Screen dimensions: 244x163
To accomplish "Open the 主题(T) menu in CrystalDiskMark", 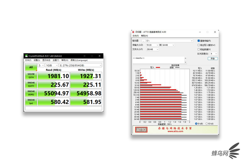I will (56, 60).
